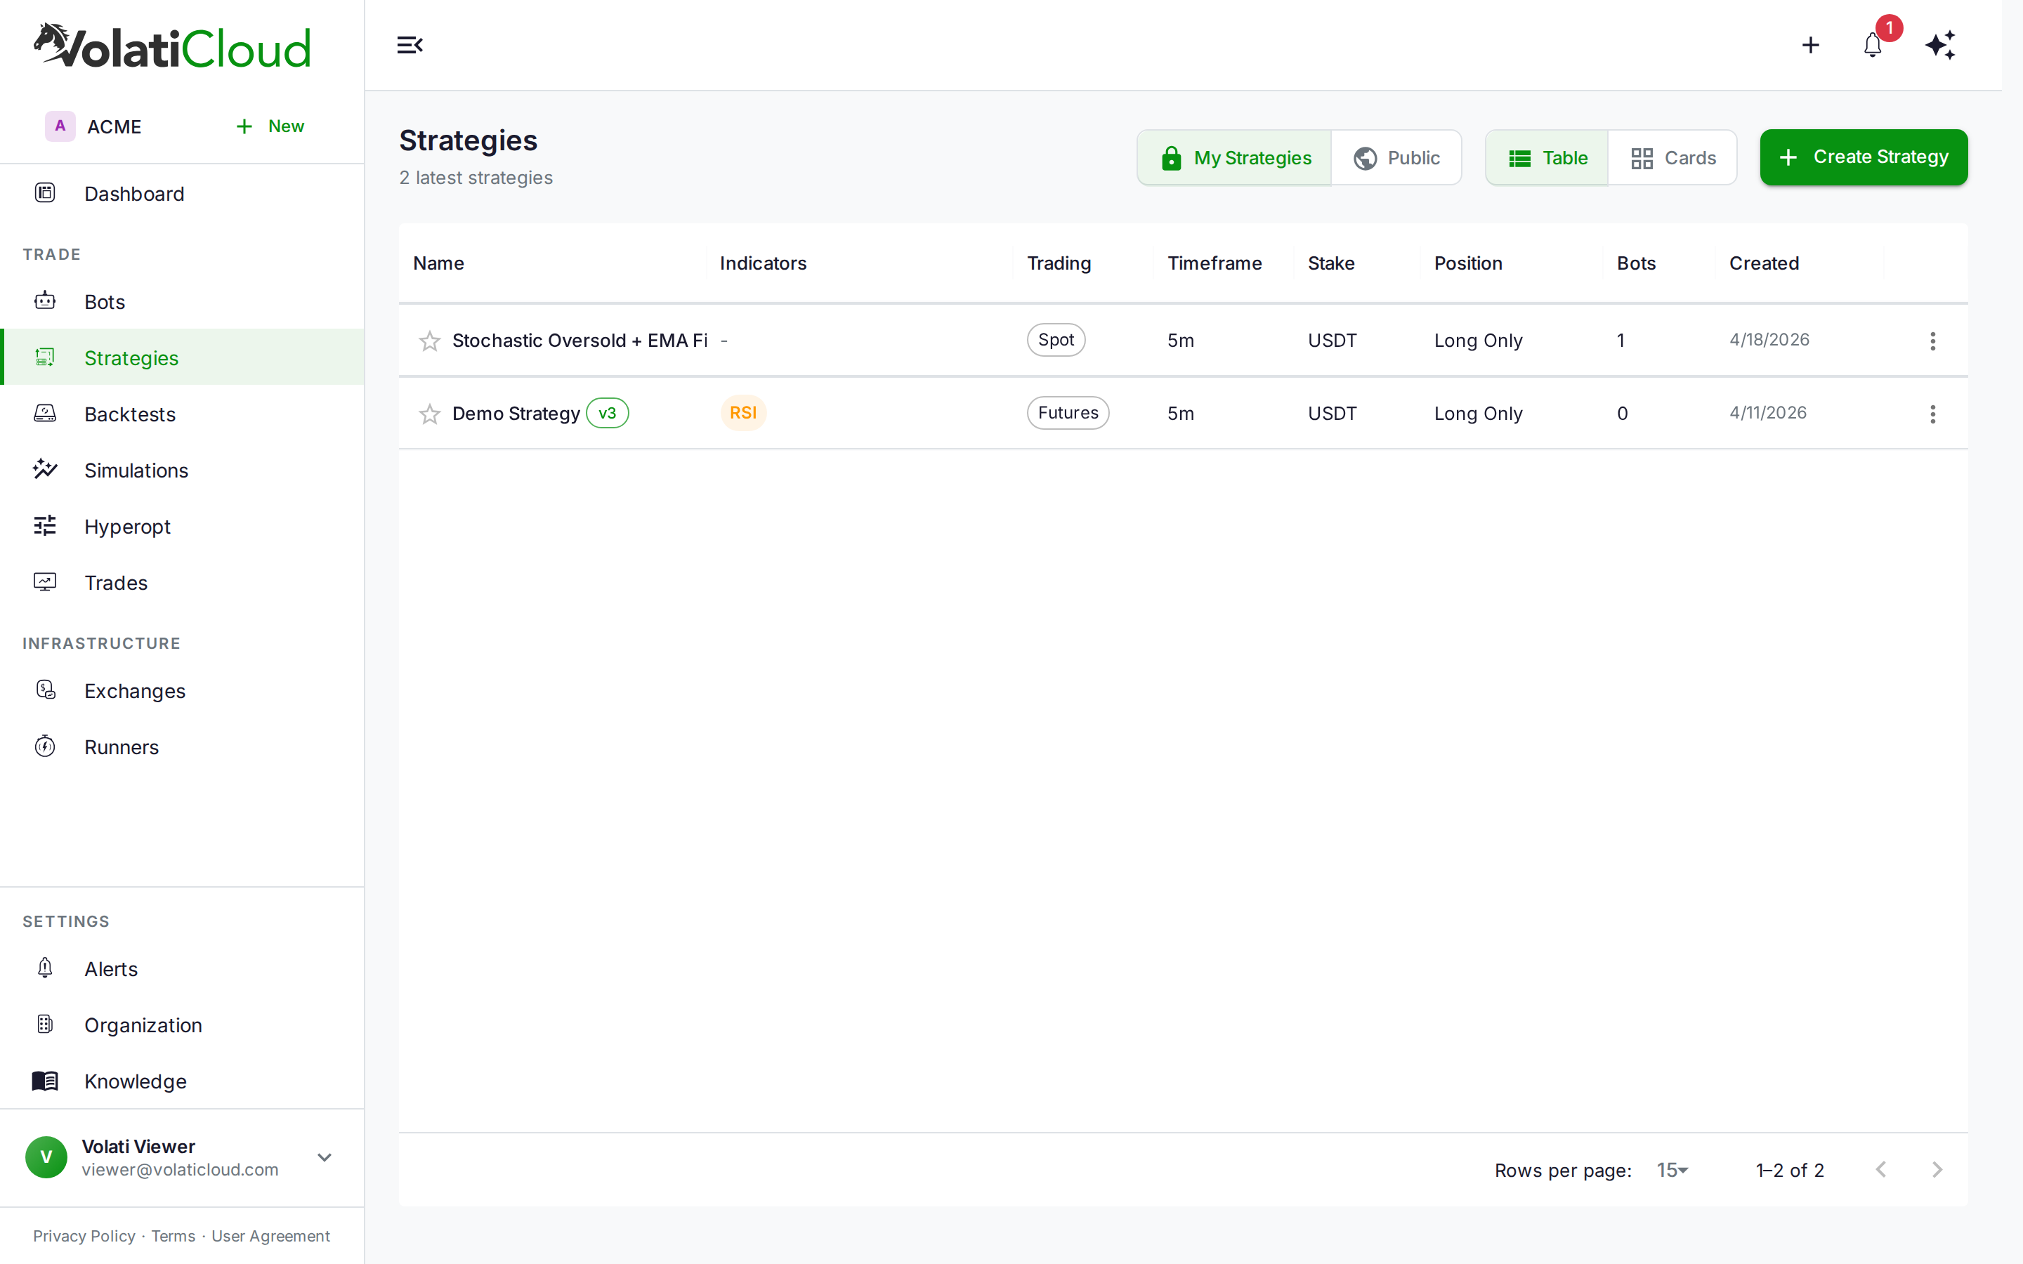Go to Dashboard
Screen dimensions: 2023x1264
click(x=182, y=194)
